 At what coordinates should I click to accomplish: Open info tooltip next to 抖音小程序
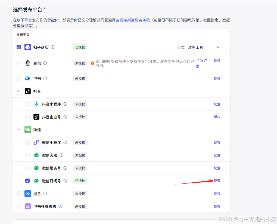[x=65, y=104]
